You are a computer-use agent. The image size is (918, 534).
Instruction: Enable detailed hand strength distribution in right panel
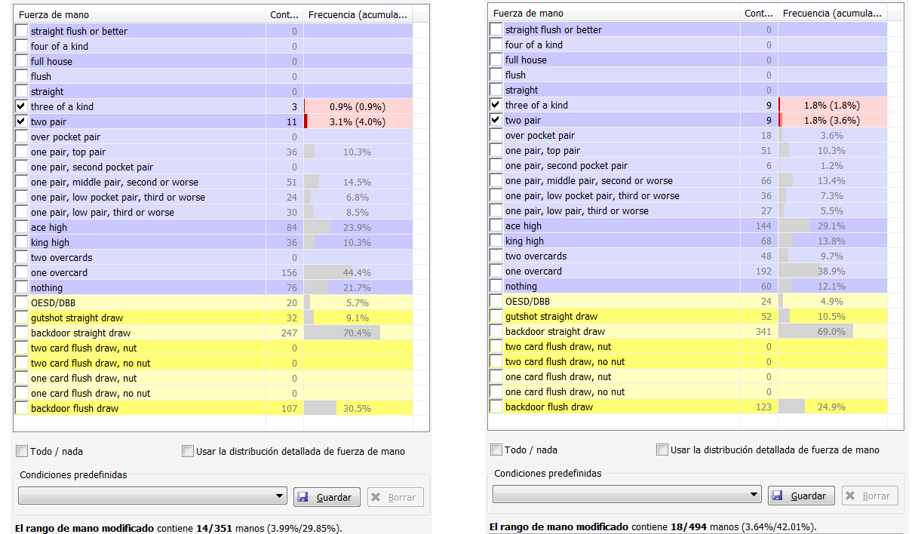pos(662,450)
